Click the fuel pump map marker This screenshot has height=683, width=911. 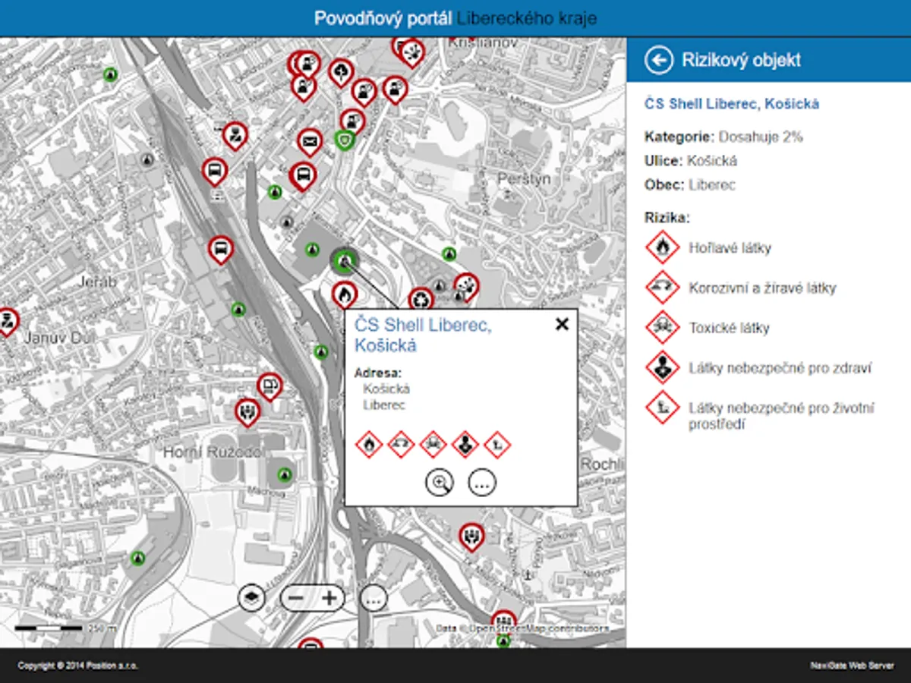(x=269, y=386)
